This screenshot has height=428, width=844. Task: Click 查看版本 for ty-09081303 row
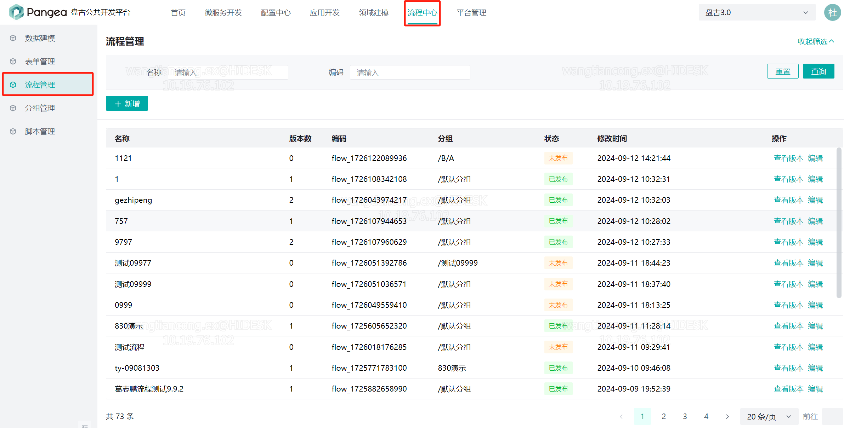(788, 368)
